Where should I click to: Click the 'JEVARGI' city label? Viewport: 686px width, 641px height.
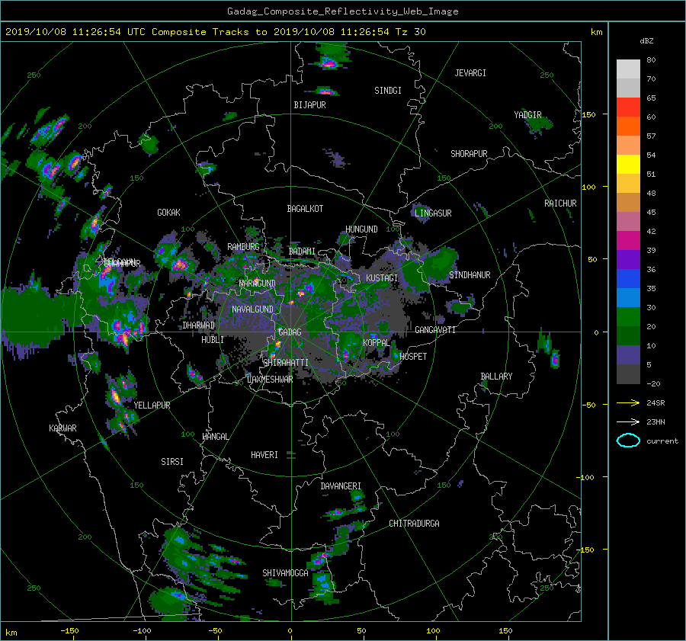(470, 73)
